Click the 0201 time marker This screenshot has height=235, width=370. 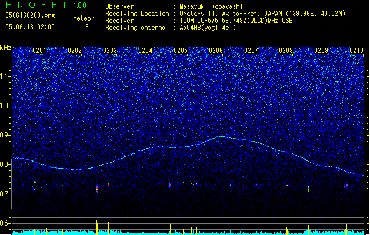[39, 51]
